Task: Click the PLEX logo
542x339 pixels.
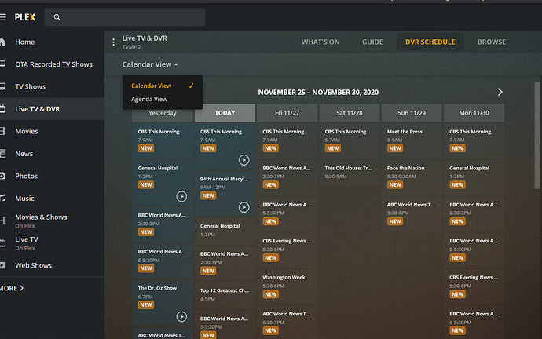Action: (25, 17)
